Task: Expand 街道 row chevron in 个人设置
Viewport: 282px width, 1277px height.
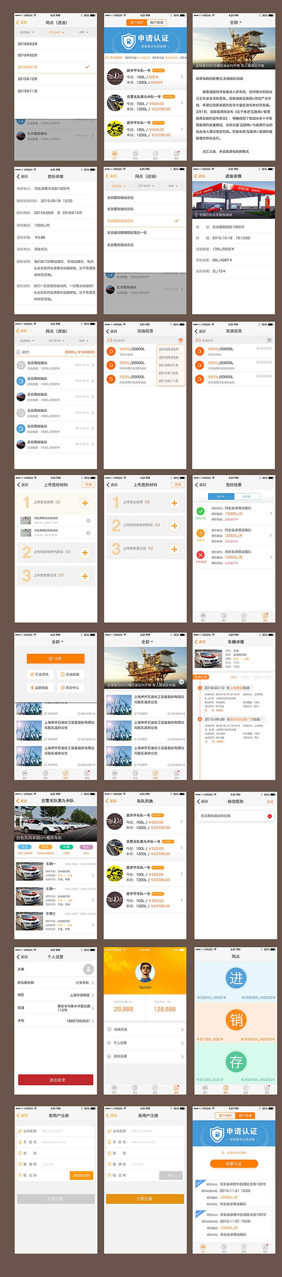Action: pyautogui.click(x=93, y=1007)
